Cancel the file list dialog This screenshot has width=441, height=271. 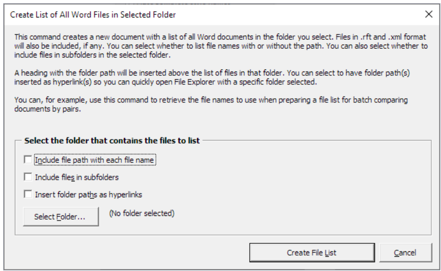click(405, 253)
